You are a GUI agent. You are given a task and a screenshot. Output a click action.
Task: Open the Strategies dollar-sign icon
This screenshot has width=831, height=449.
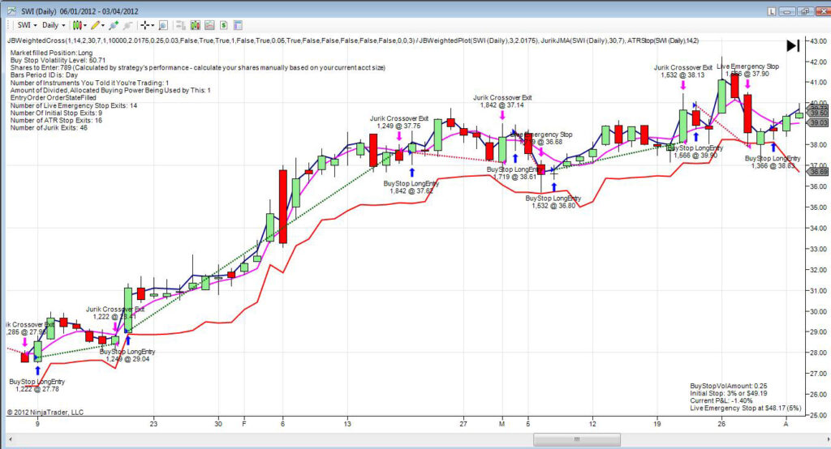point(224,25)
